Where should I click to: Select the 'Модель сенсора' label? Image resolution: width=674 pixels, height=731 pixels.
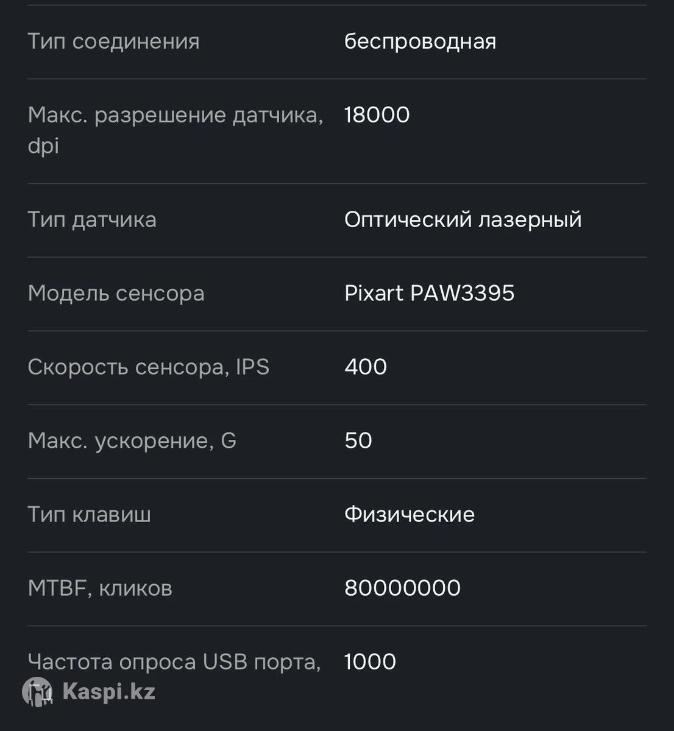(x=116, y=293)
